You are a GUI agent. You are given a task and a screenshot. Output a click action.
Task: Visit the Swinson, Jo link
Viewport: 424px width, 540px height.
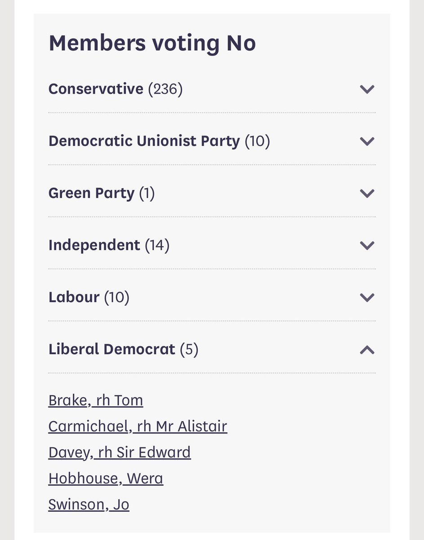(89, 505)
